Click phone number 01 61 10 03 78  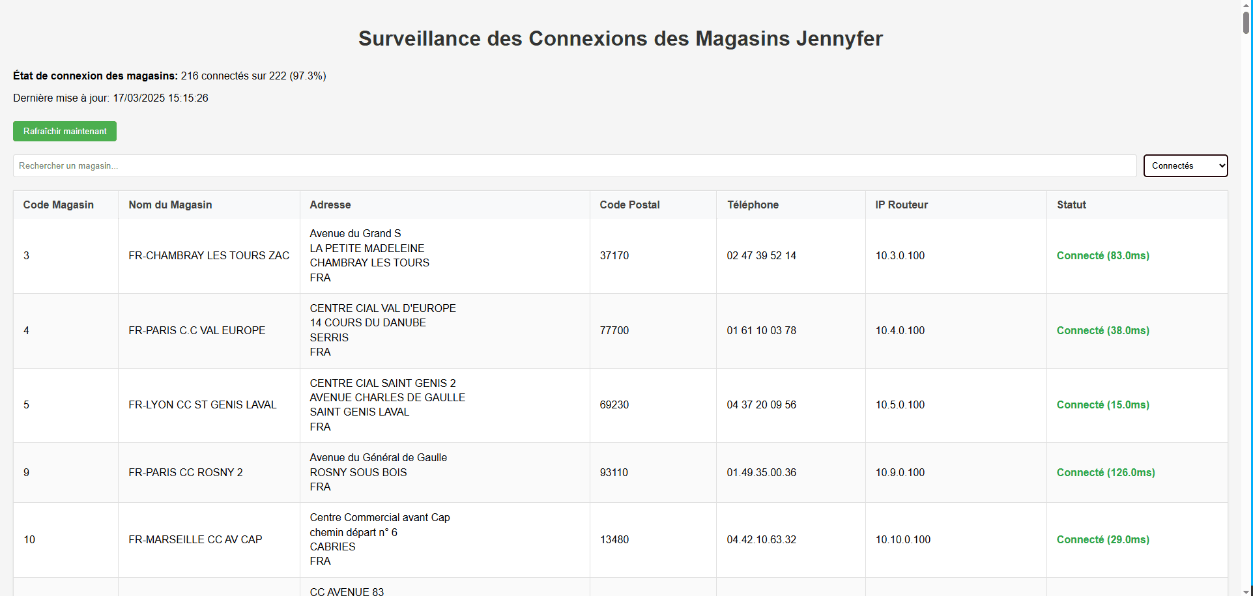point(762,330)
